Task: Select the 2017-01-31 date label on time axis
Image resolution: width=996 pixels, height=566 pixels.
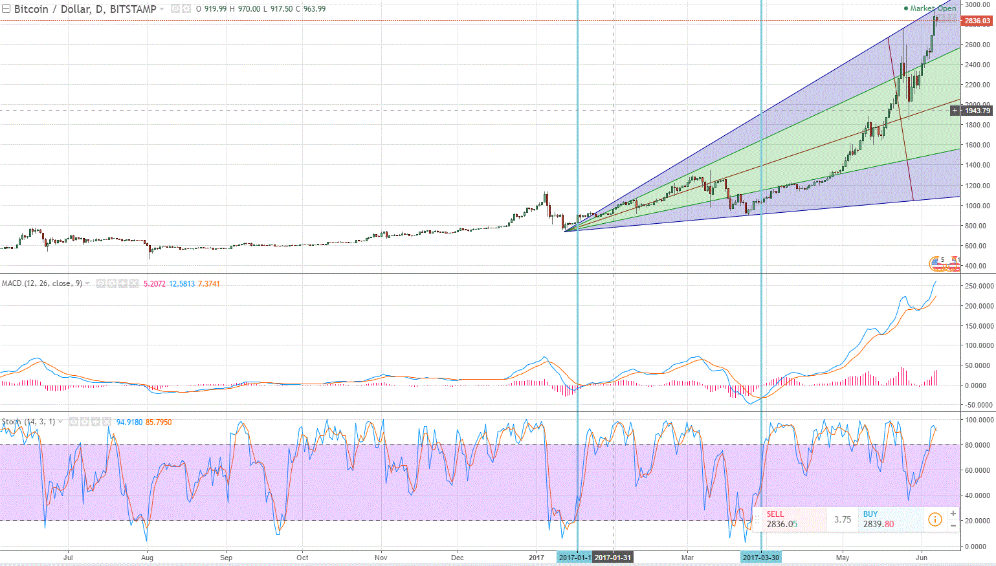Action: click(x=613, y=558)
